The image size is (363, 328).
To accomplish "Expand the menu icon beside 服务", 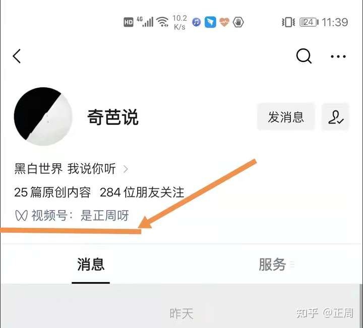I will click(x=292, y=265).
